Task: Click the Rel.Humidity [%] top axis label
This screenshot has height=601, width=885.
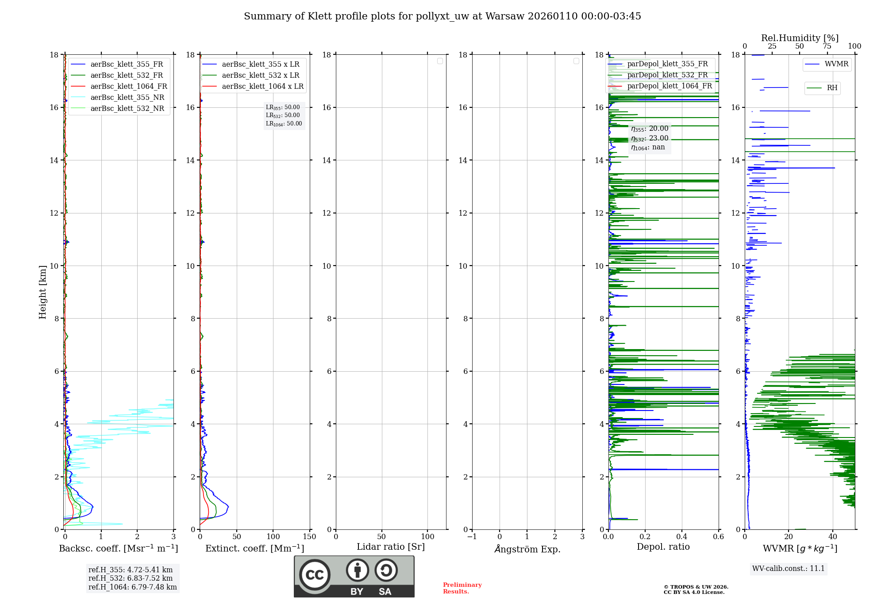Action: pyautogui.click(x=800, y=38)
